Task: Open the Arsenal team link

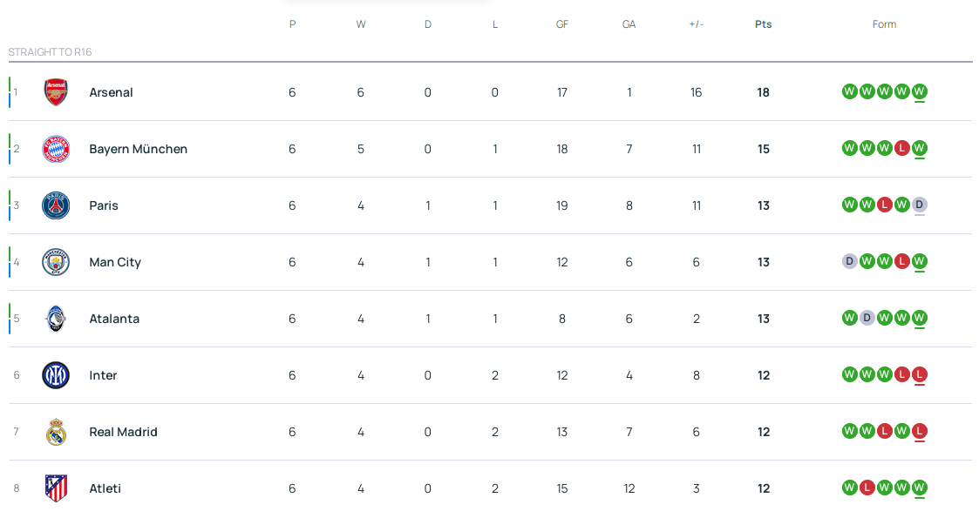Action: [x=111, y=92]
